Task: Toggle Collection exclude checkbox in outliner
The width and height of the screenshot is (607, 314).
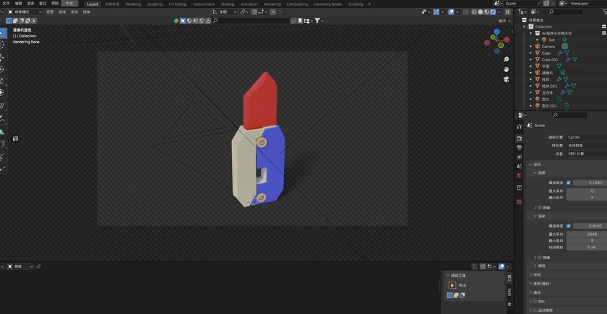Action: click(604, 26)
